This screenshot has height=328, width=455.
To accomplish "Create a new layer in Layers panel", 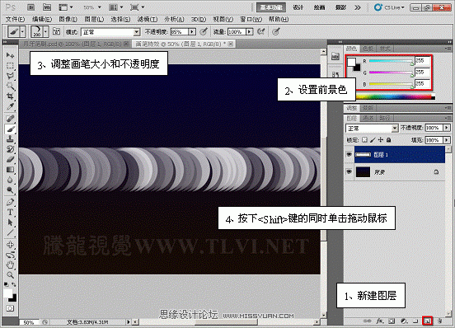I will click(427, 321).
